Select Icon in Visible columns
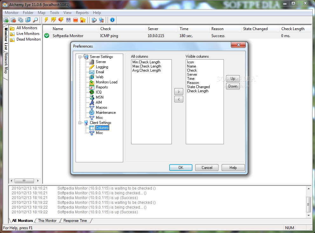The image size is (315, 233). coord(190,62)
